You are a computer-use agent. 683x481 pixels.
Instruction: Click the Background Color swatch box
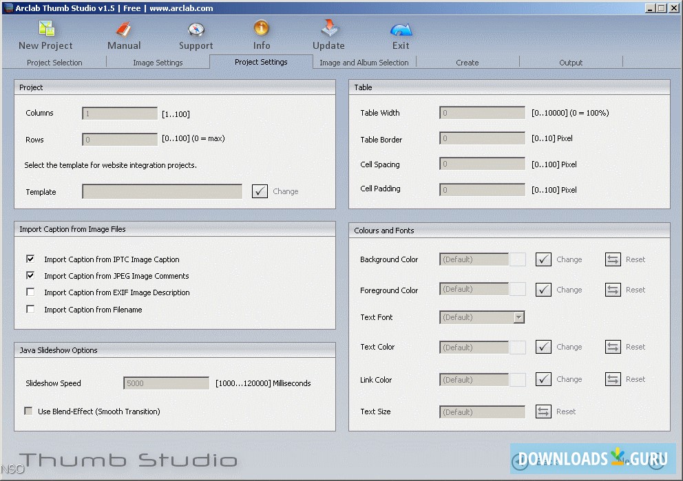(518, 259)
